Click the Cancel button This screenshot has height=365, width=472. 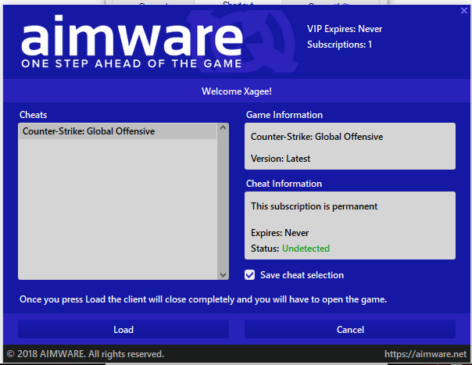[350, 329]
